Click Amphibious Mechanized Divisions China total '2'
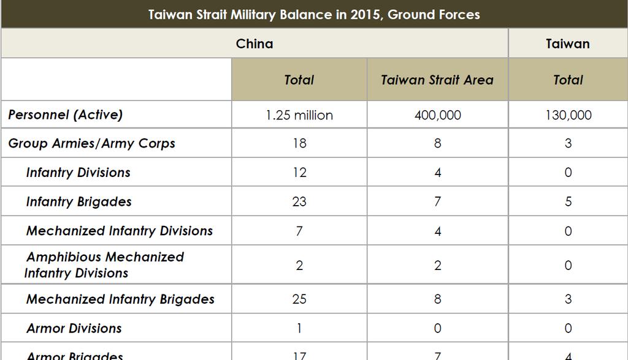This screenshot has width=628, height=360. pyautogui.click(x=299, y=265)
